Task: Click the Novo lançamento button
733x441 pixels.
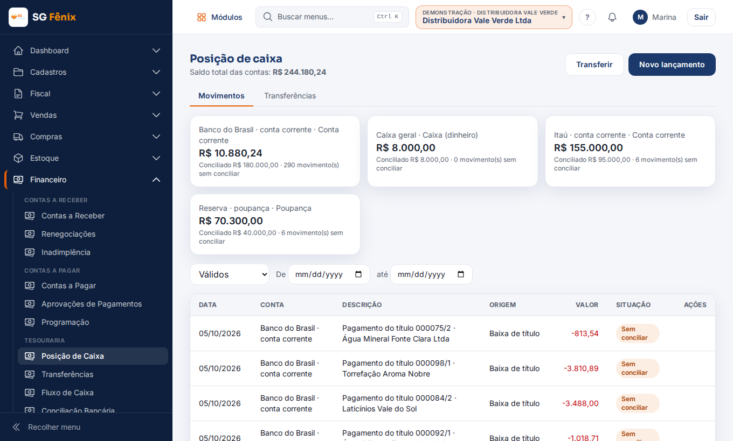Action: click(672, 65)
